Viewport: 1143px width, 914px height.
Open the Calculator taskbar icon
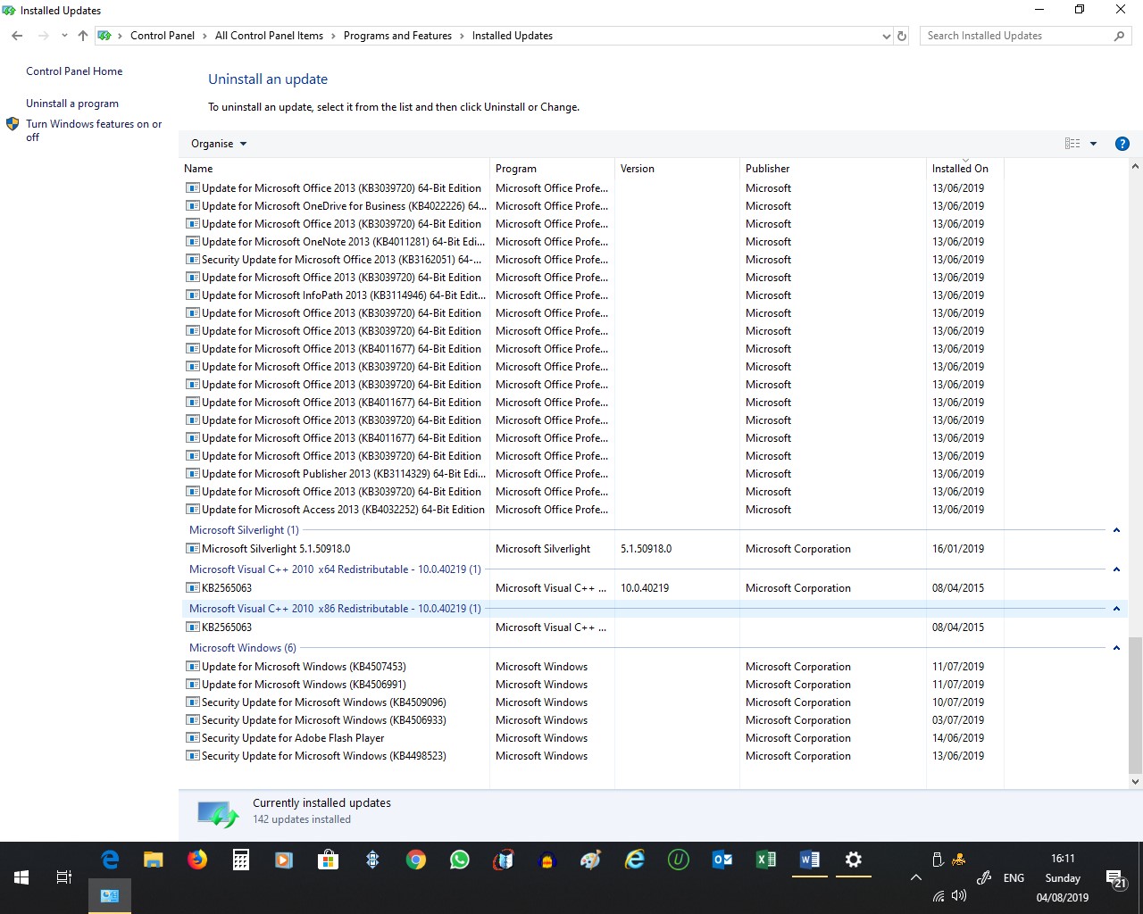240,860
